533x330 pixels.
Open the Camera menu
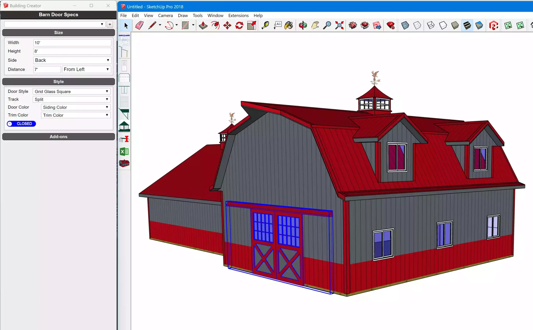pos(165,15)
